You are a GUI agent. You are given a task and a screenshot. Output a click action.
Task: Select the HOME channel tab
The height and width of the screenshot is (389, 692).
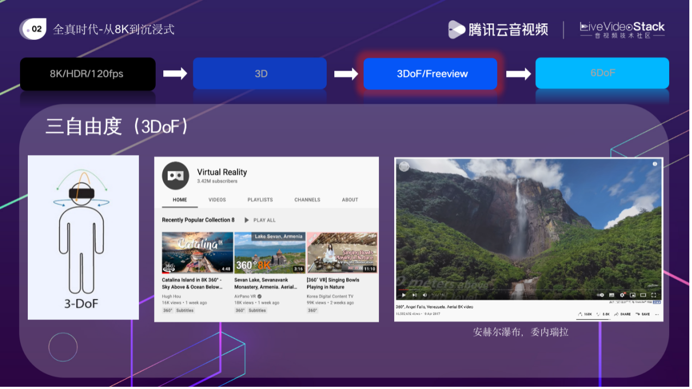(180, 200)
